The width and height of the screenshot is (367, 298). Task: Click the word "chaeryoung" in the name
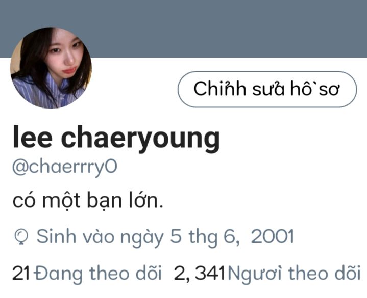[140, 139]
